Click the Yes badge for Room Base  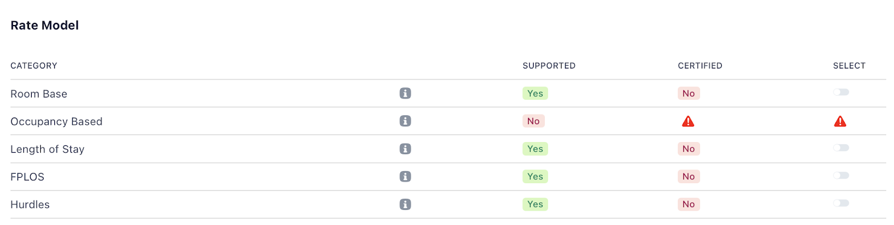click(x=535, y=94)
